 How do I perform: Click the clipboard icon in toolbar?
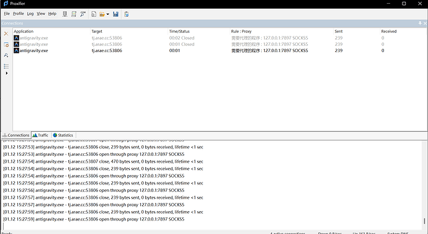pyautogui.click(x=127, y=14)
